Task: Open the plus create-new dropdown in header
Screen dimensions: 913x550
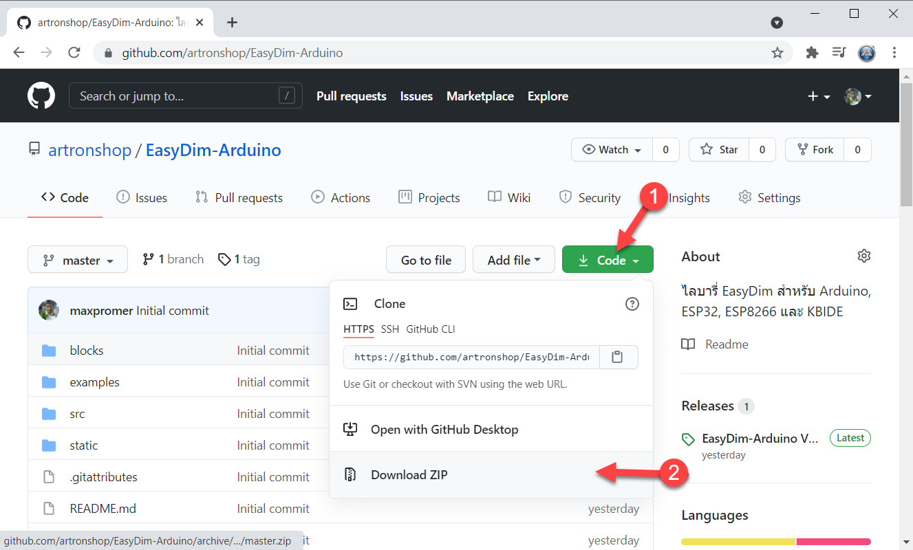Action: [819, 96]
